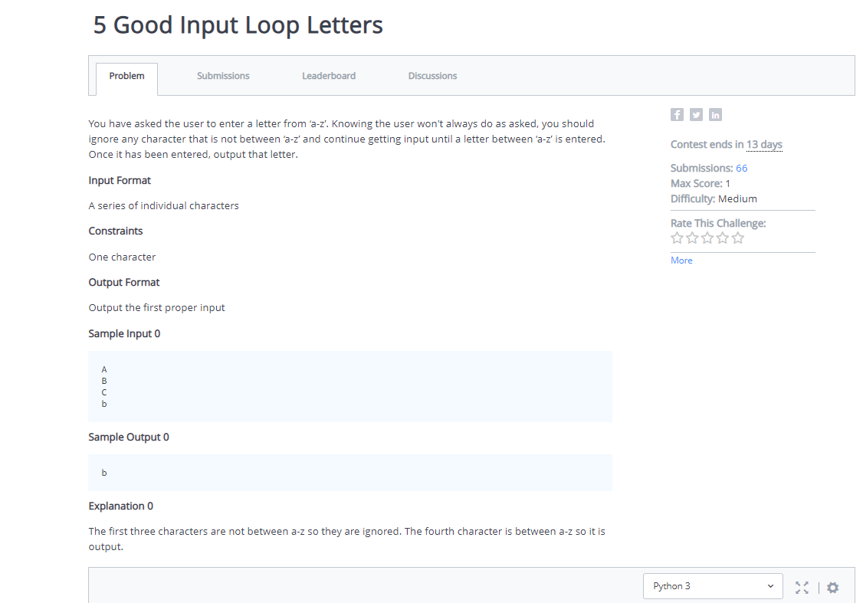
Task: Open the editor settings gear
Action: (x=832, y=587)
